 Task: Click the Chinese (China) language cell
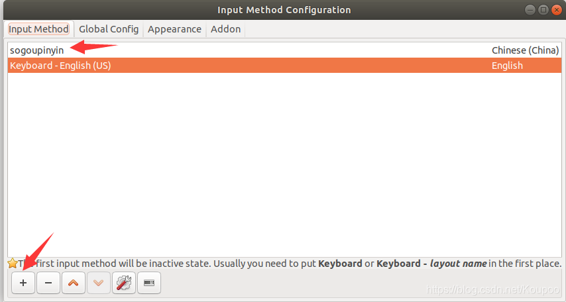(x=525, y=50)
